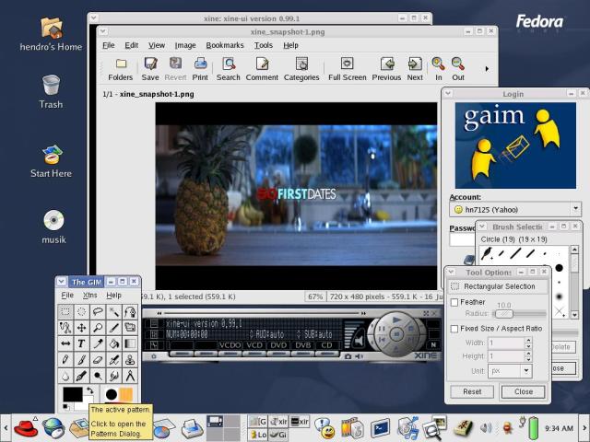Choose the Blend gradient tool

[x=130, y=343]
